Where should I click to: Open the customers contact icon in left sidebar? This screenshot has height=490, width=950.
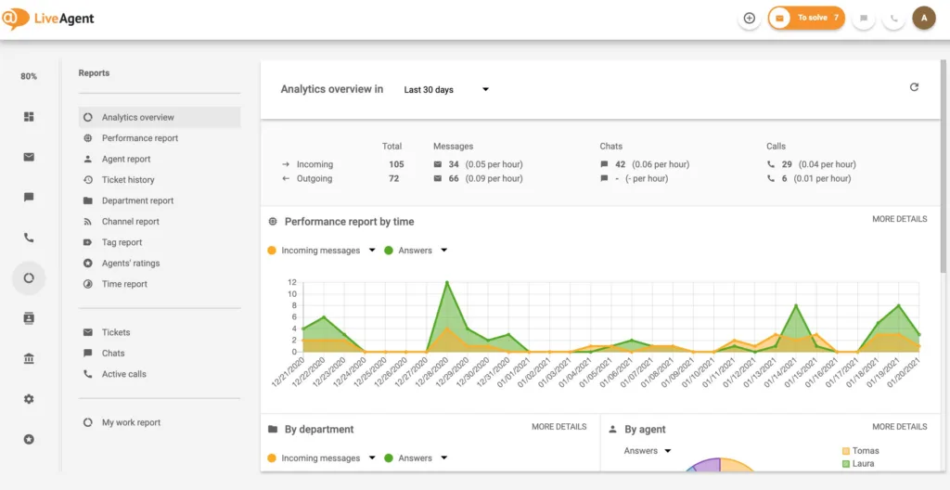[29, 318]
